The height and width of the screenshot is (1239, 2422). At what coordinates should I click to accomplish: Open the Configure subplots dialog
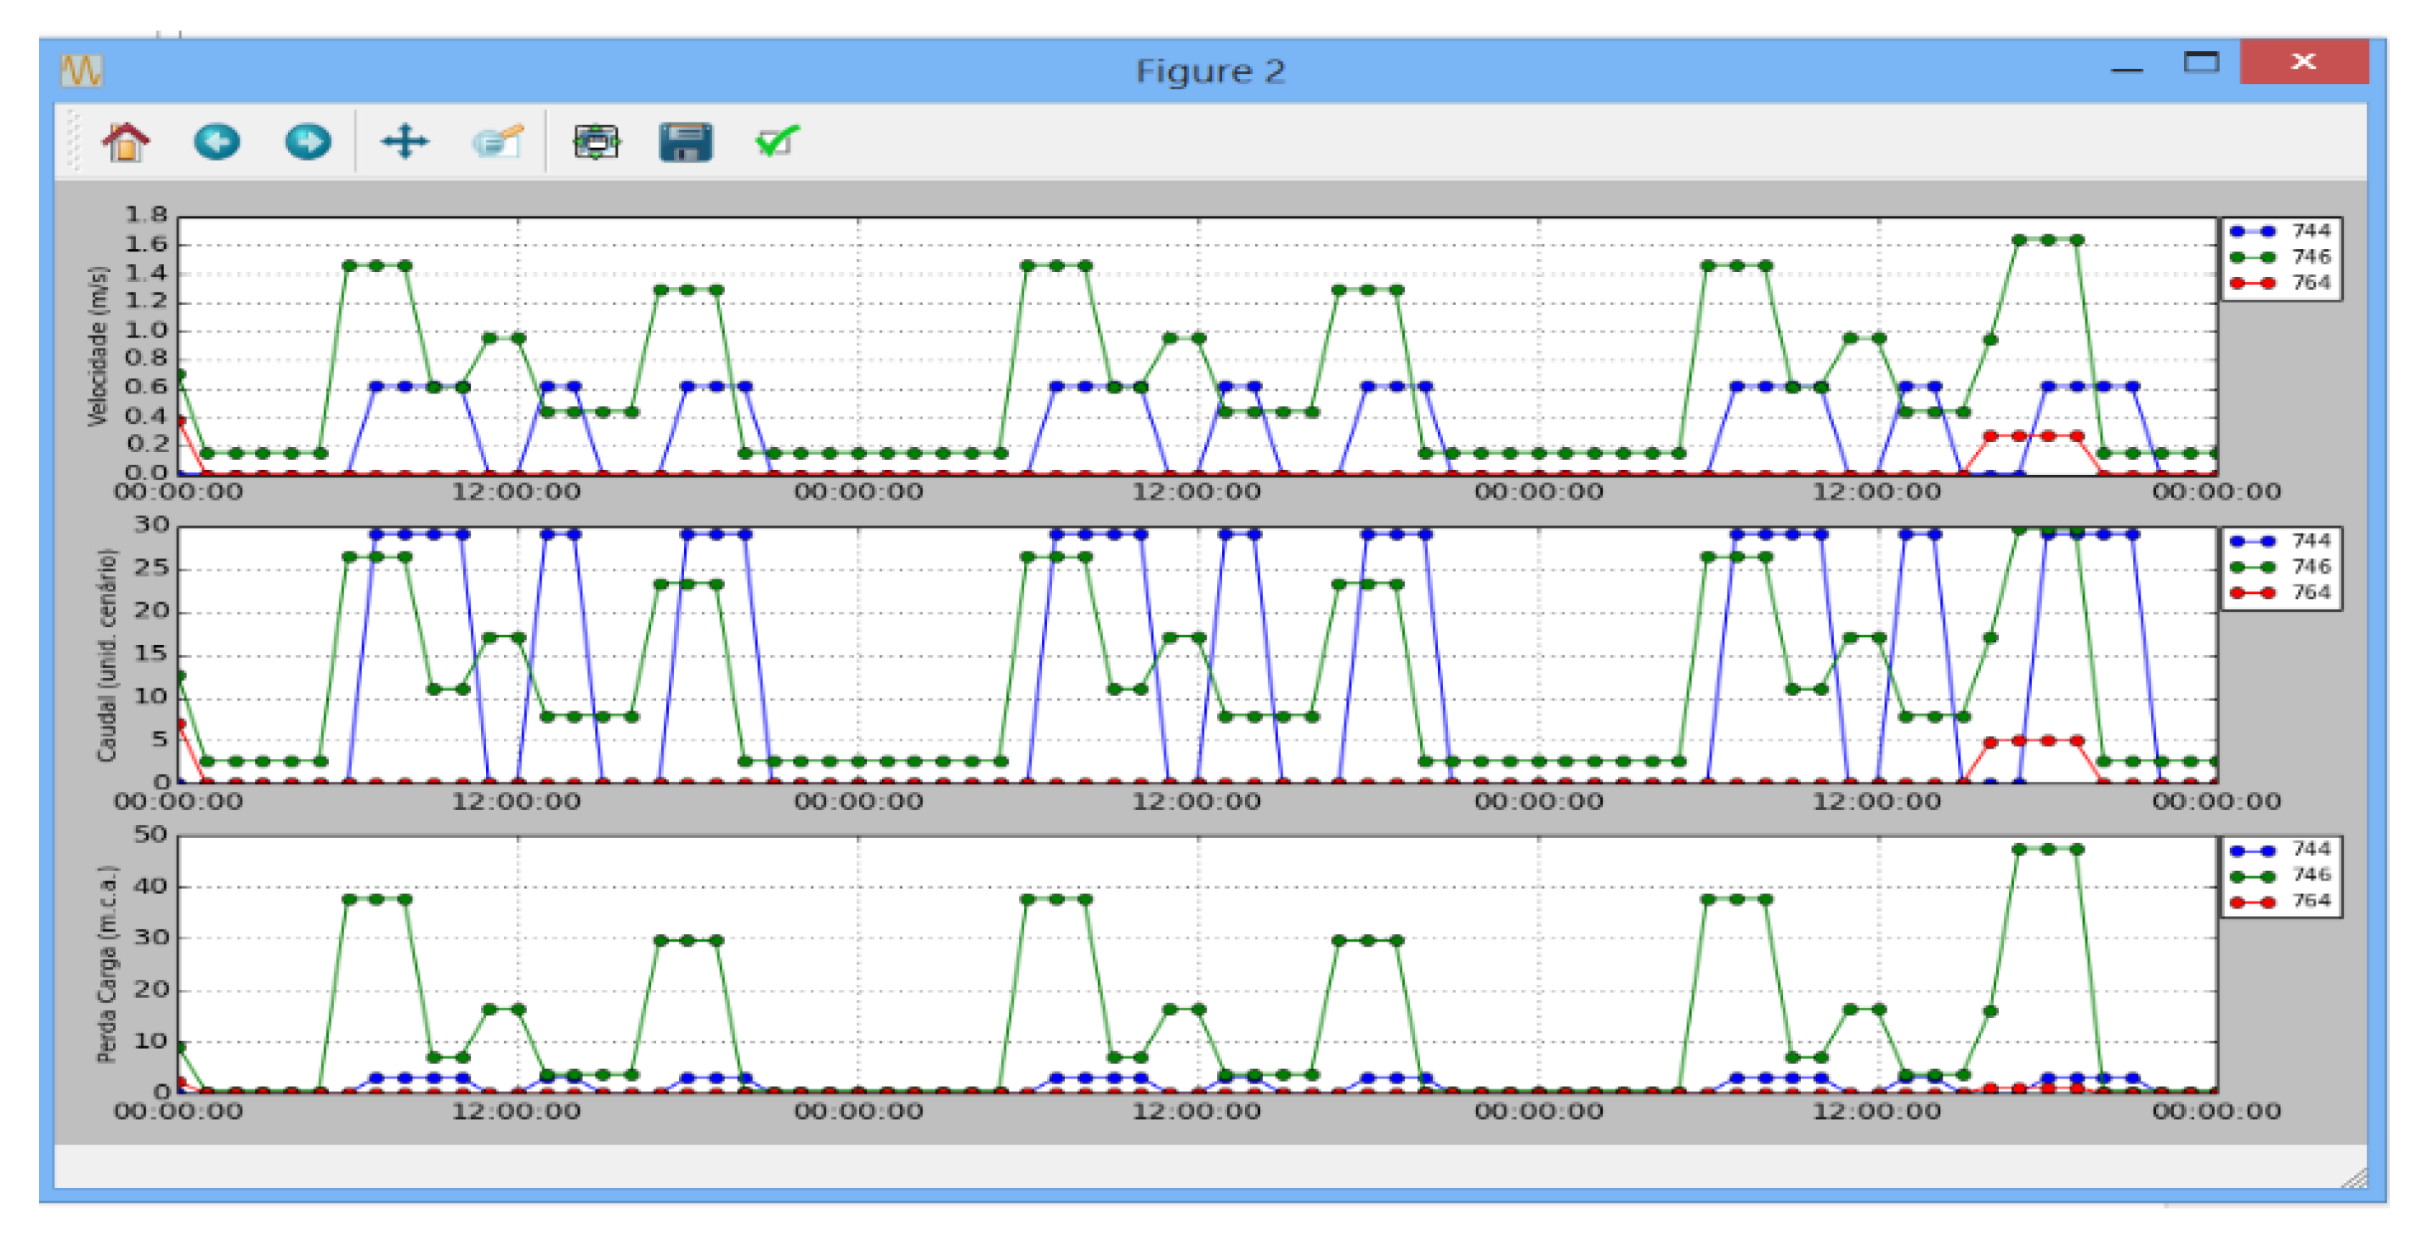click(596, 143)
